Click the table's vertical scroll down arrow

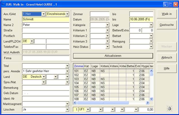[151, 99]
